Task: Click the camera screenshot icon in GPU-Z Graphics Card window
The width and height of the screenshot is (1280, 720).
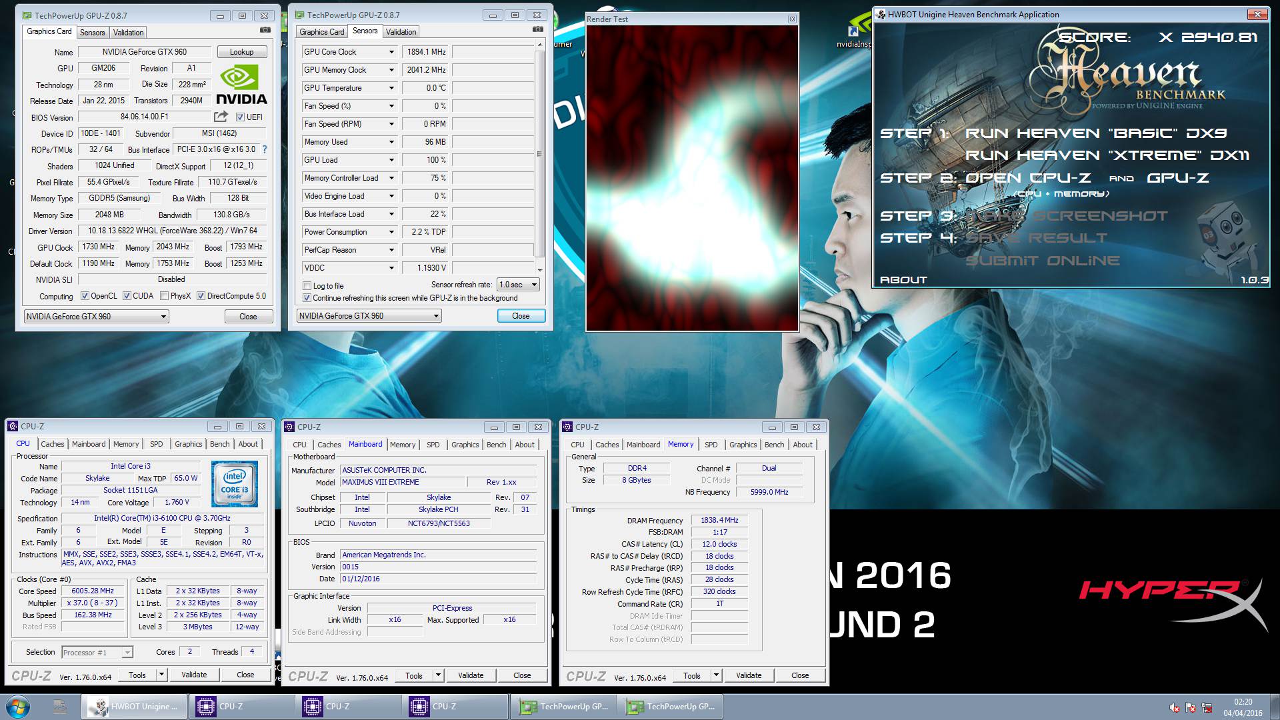Action: point(265,30)
